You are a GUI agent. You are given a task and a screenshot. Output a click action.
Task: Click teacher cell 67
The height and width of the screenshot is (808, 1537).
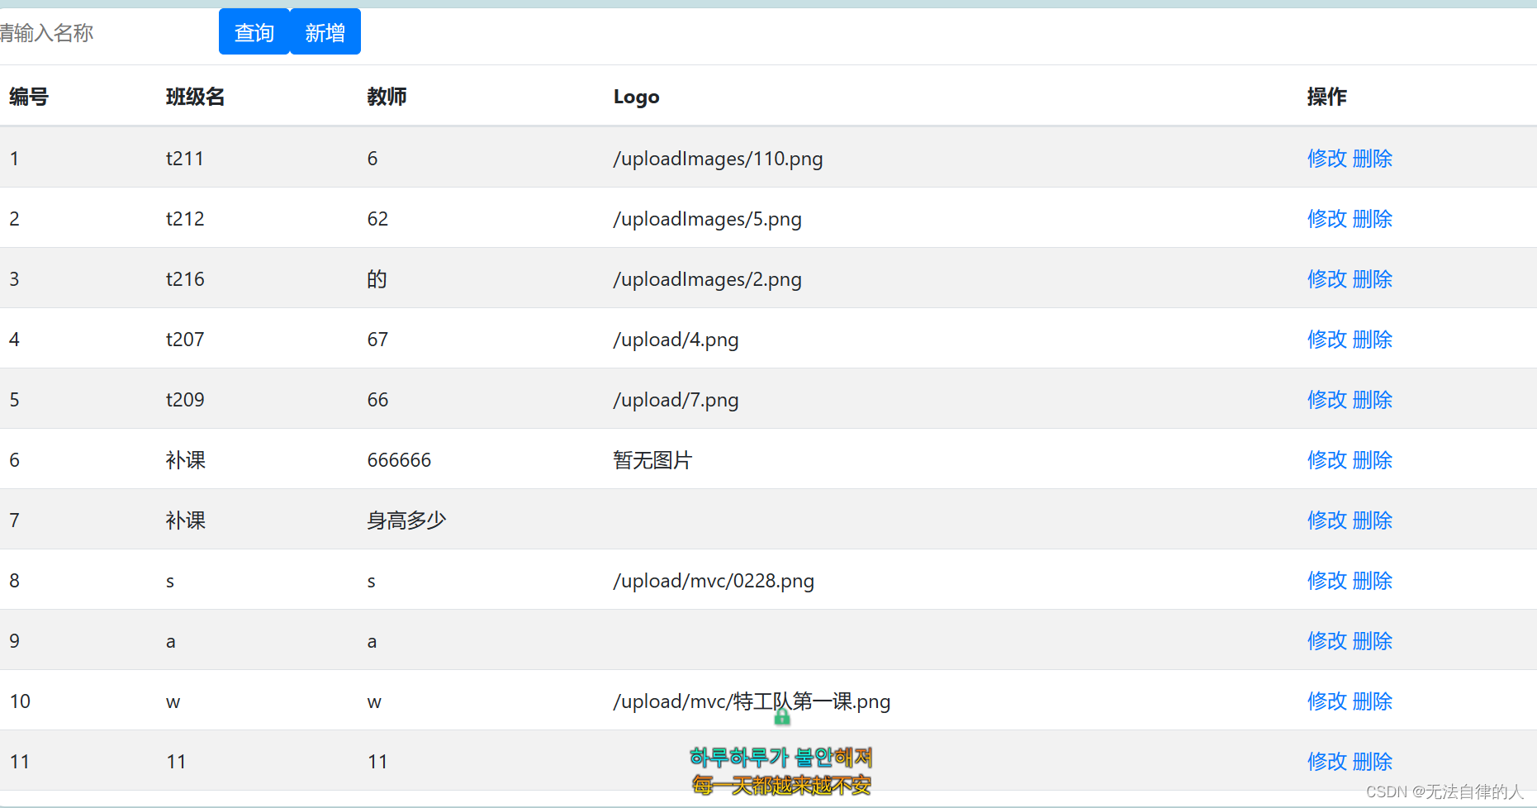pyautogui.click(x=377, y=339)
